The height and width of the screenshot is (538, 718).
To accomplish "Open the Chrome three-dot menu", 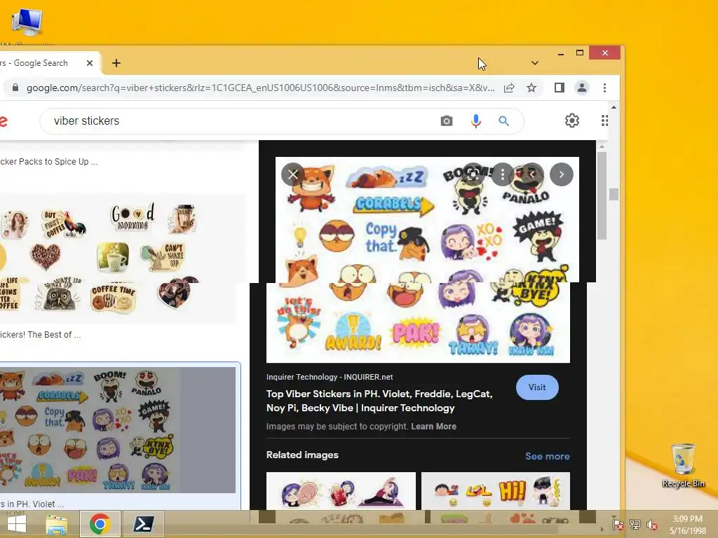I will point(605,88).
